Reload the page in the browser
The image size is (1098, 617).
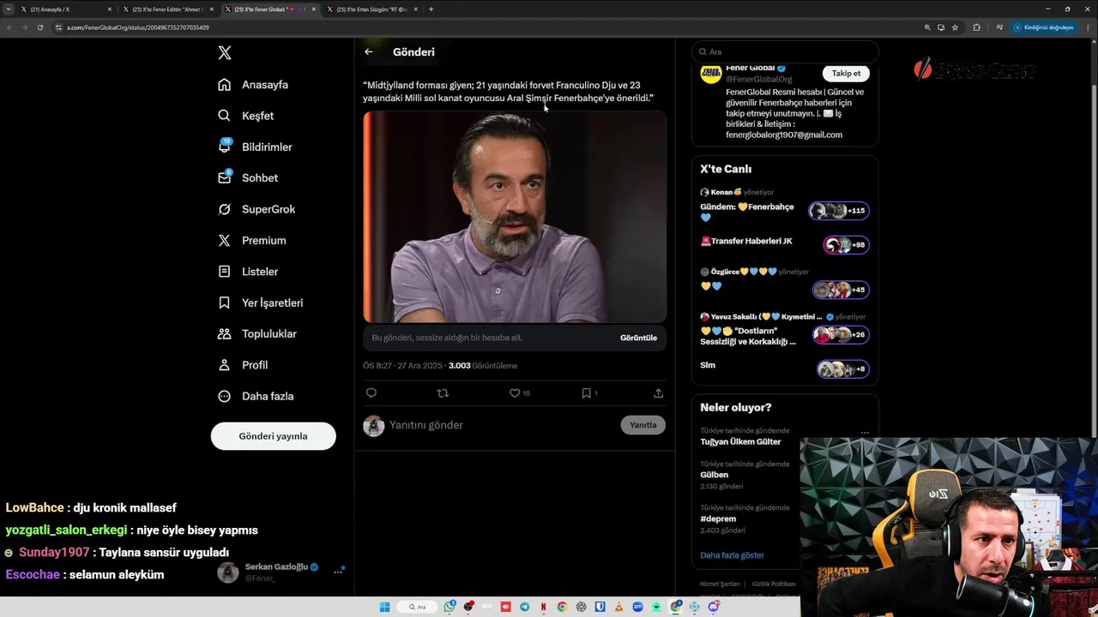(x=39, y=27)
